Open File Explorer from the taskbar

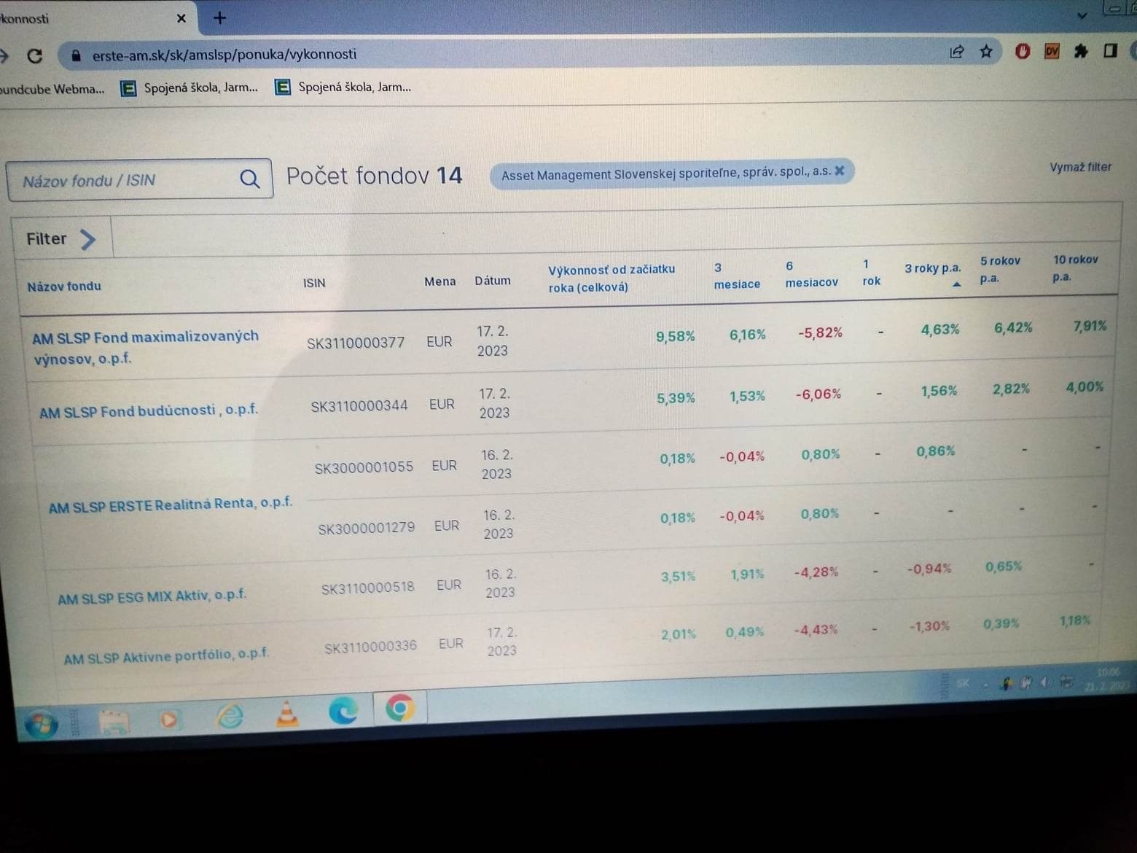pos(114,722)
